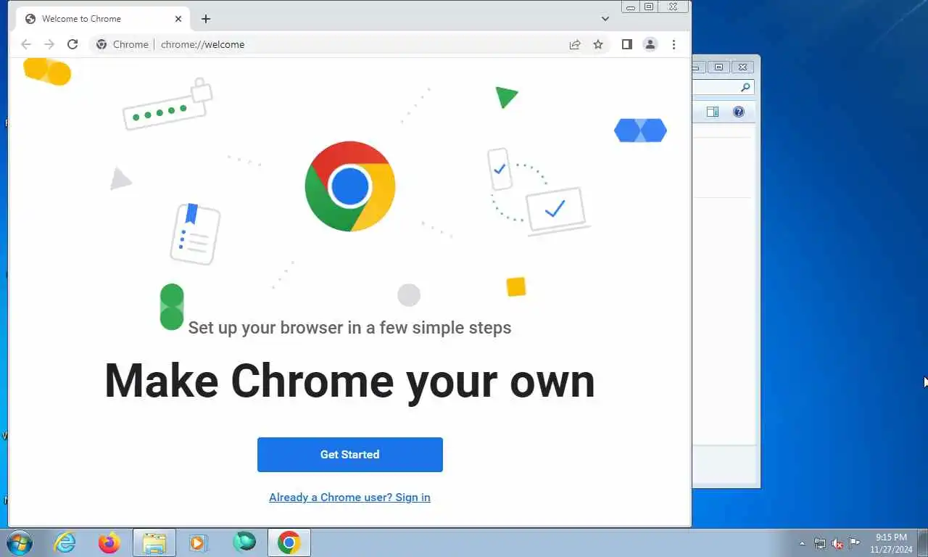Maximize the background Explorer window
928x557 pixels.
point(718,67)
